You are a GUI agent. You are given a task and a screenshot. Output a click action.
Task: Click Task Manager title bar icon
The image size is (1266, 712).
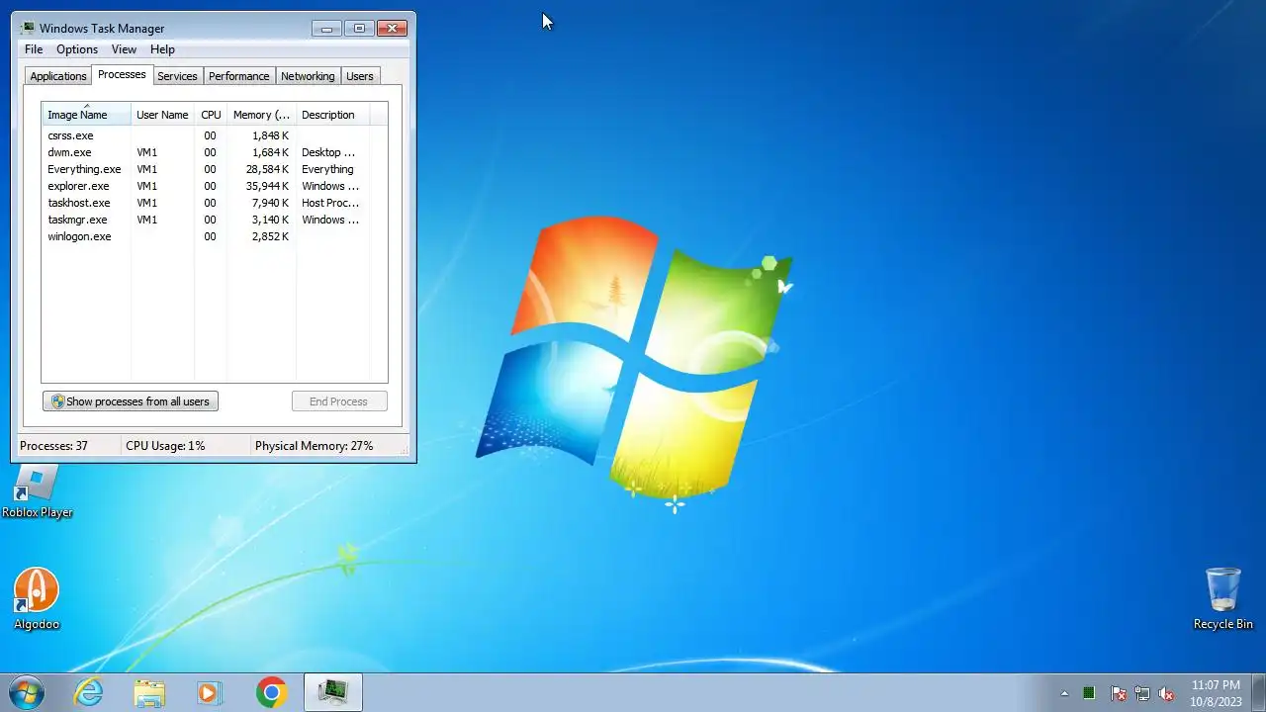point(28,28)
